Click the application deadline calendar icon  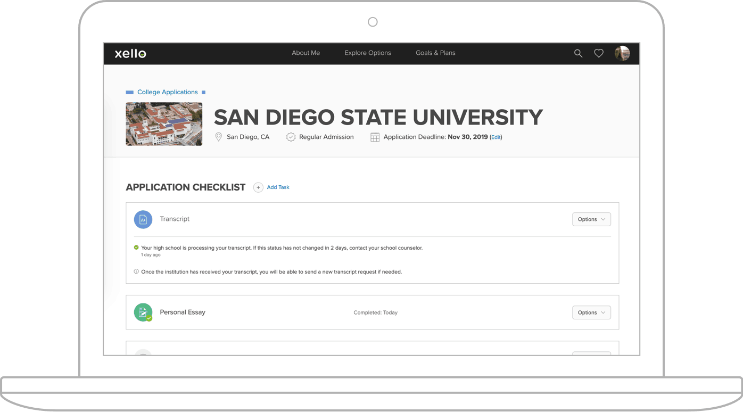click(375, 137)
